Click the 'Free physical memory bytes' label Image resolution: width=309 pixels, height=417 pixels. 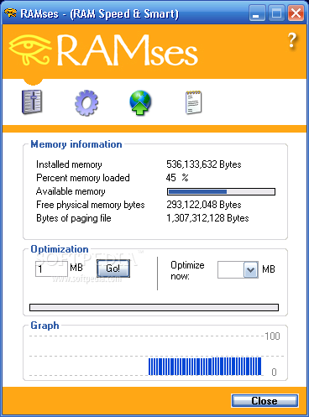pos(91,205)
